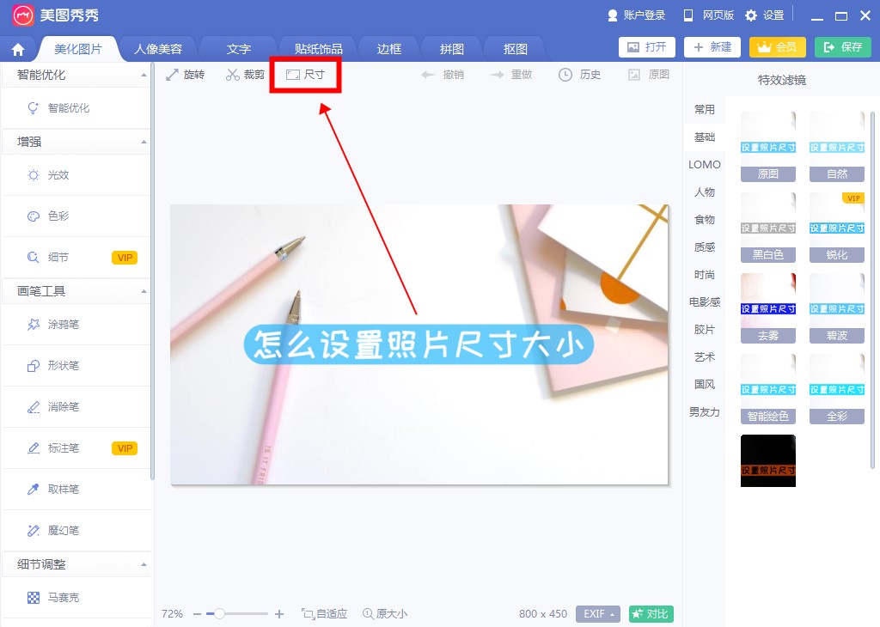Select the 旋转 rotate tool
880x627 pixels.
(x=185, y=75)
